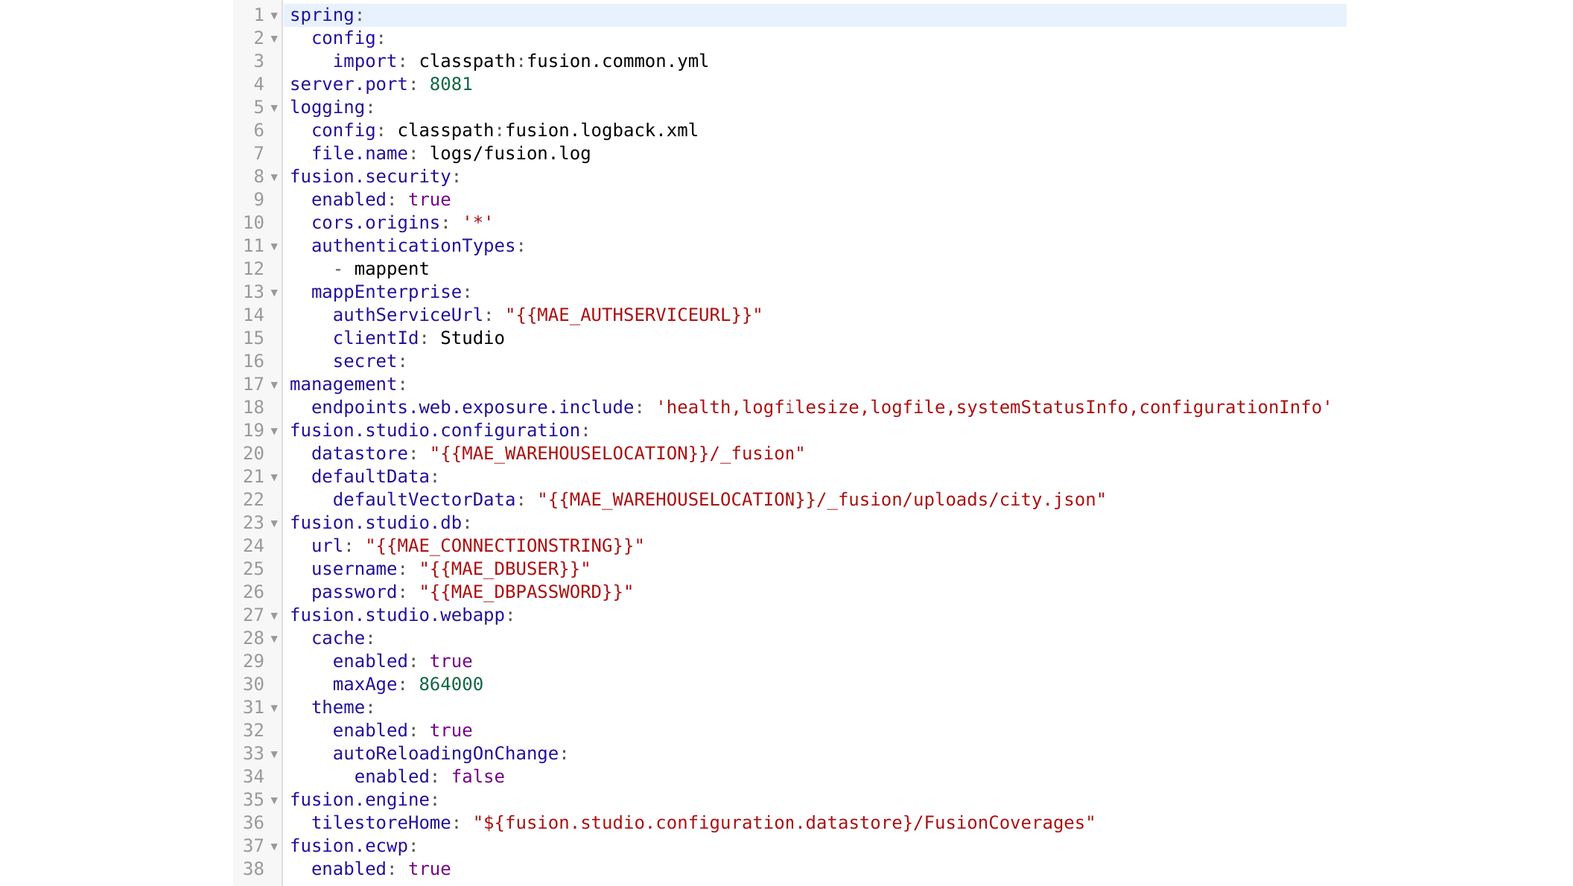Collapse the mappEnterprise block
This screenshot has width=1573, height=886.
[274, 293]
